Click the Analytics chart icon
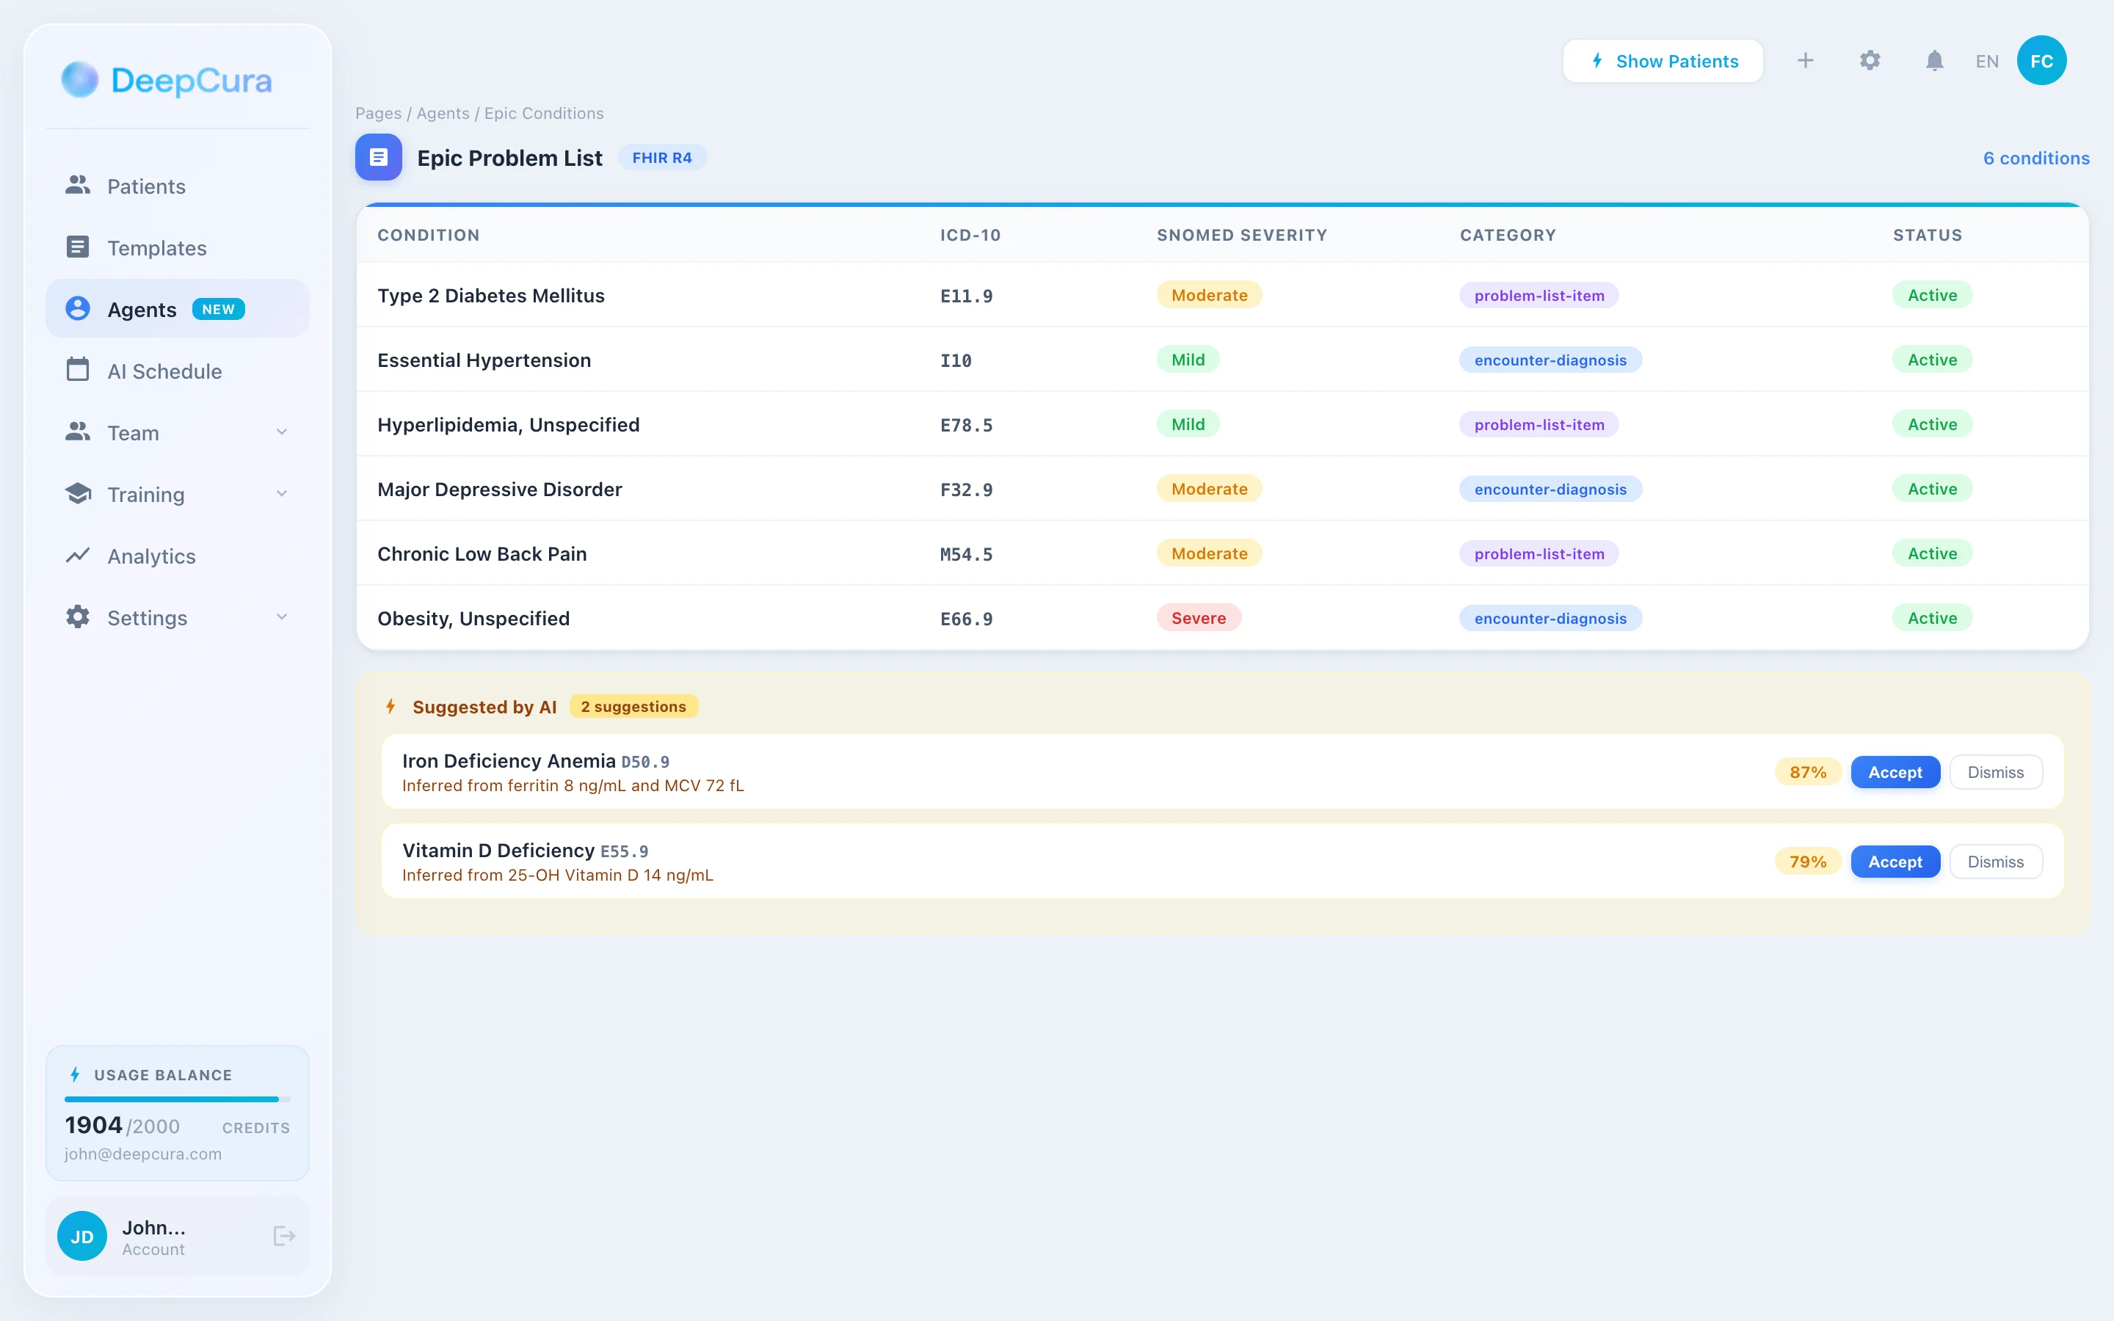 (x=78, y=556)
